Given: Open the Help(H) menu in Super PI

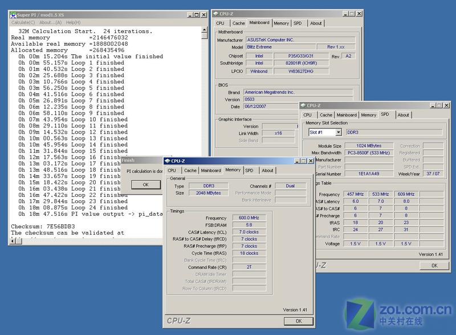Looking at the screenshot, I should click(74, 22).
